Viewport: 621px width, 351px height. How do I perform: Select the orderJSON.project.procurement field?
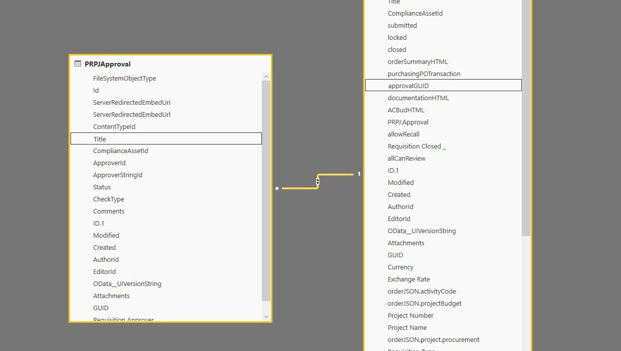pyautogui.click(x=434, y=339)
